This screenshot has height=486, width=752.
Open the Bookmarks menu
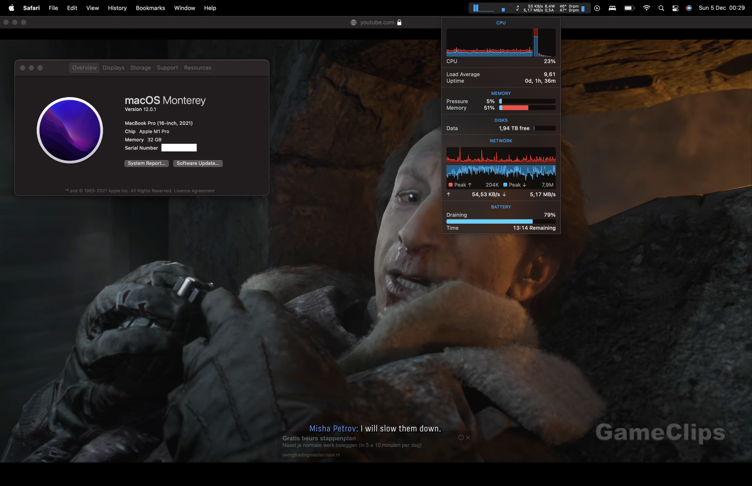coord(150,8)
